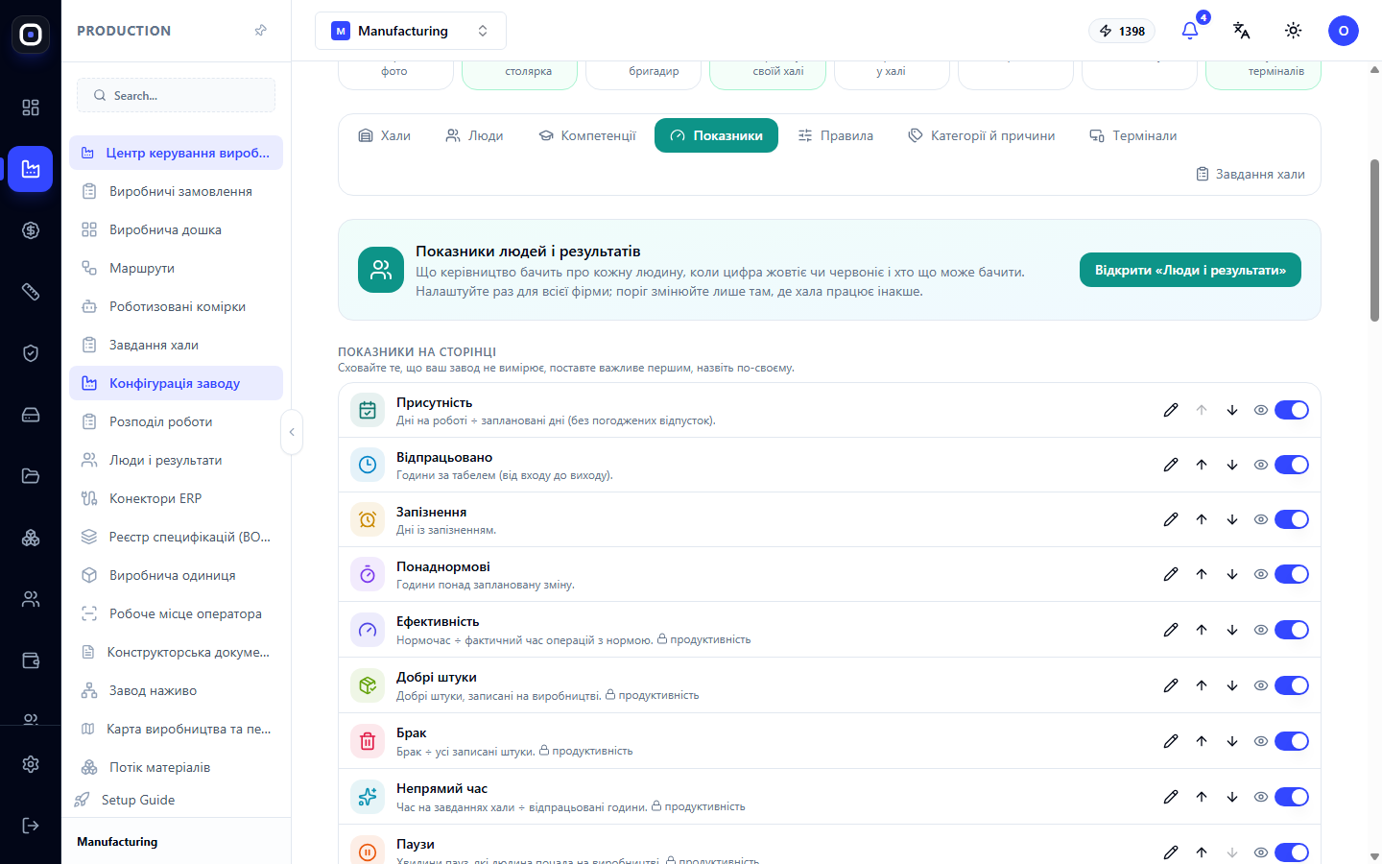1382x864 pixels.
Task: Move Запізнення metric down
Action: tap(1232, 519)
